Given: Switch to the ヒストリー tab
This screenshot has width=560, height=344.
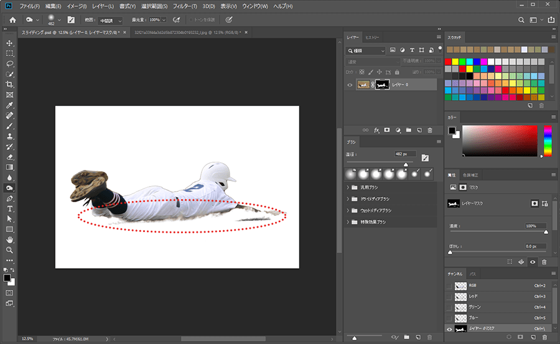Looking at the screenshot, I should coord(372,37).
